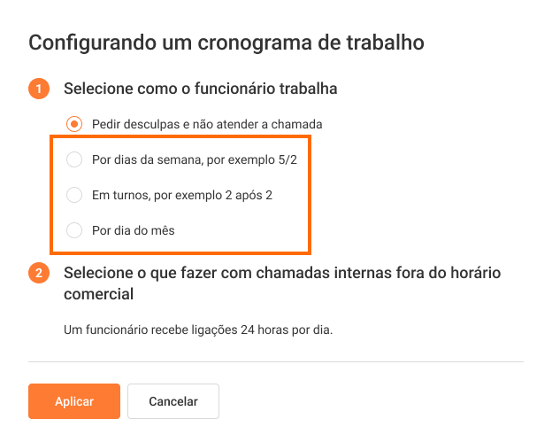Click the 'Por dia do mês' label text
552x442 pixels.
point(133,230)
